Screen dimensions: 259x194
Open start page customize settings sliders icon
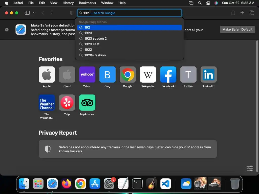coord(250,168)
